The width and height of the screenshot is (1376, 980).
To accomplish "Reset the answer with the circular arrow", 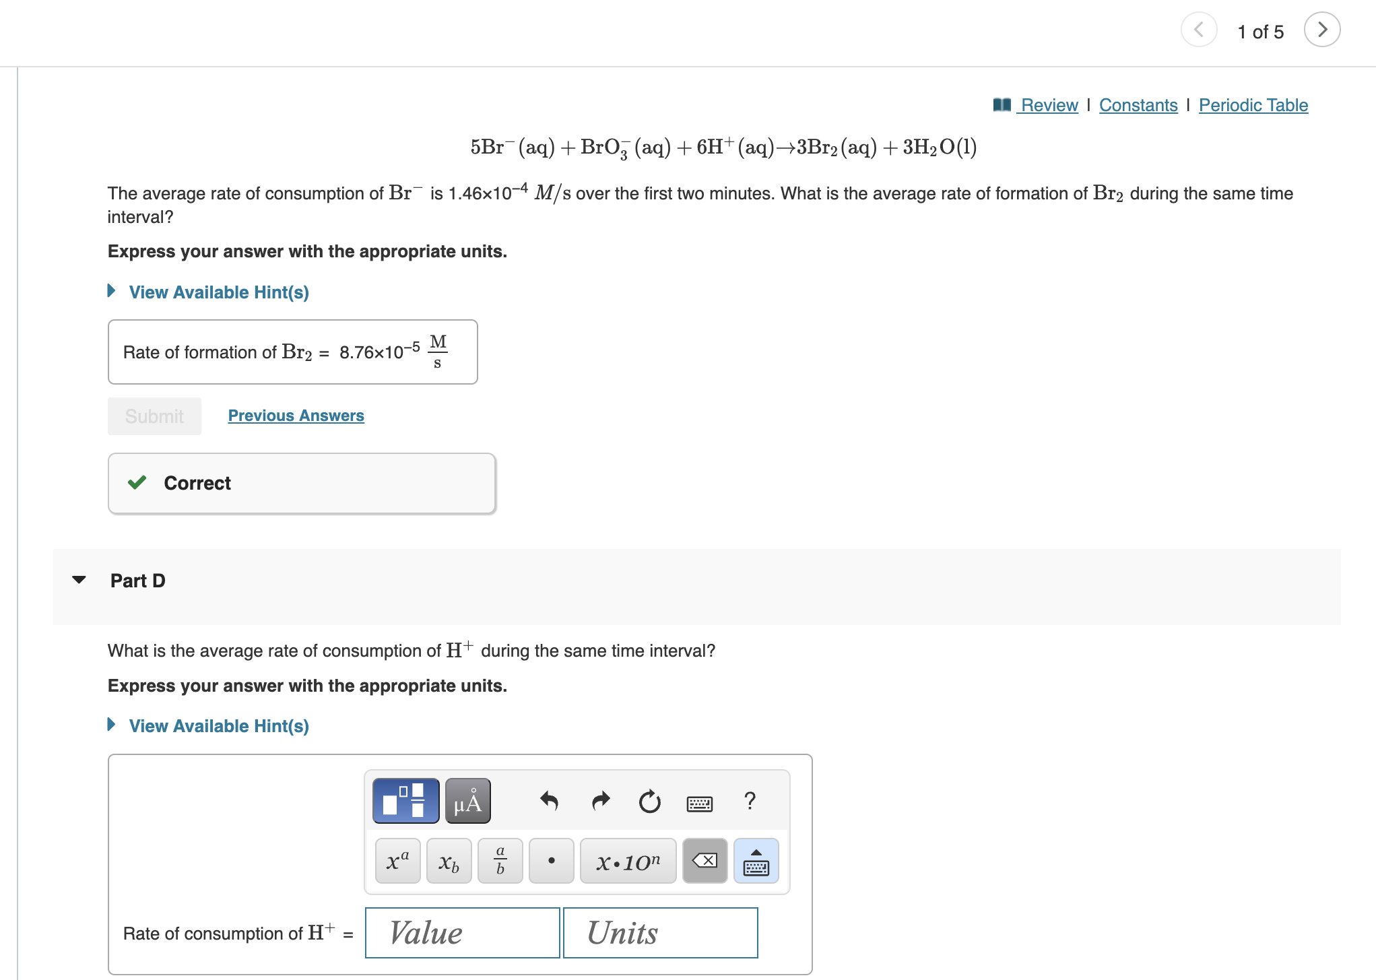I will click(650, 801).
